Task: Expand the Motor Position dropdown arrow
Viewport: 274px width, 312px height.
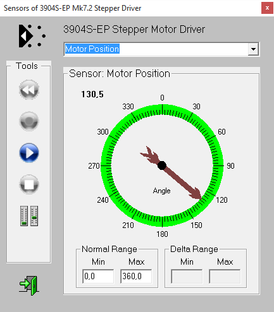Action: 253,49
